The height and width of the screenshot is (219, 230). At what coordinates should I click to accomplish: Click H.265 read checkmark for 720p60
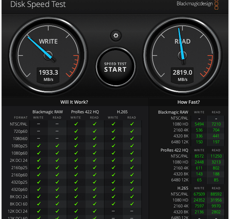pos(132,131)
